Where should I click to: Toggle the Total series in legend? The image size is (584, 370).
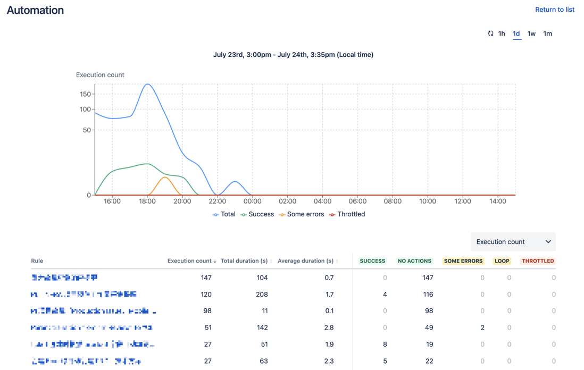[224, 214]
